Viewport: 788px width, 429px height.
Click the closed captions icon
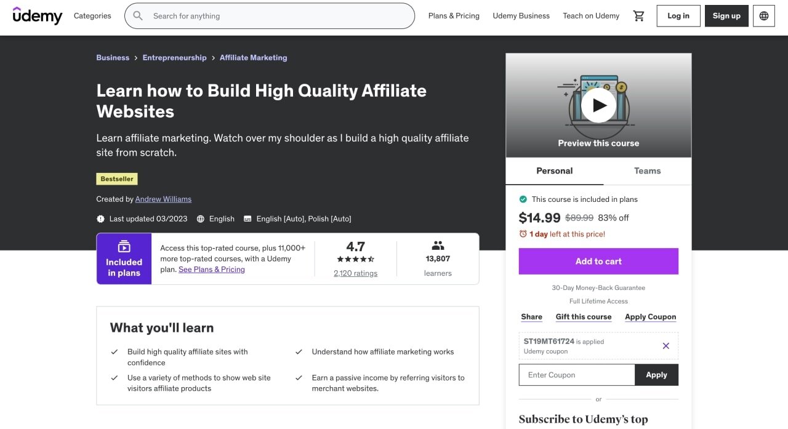(247, 219)
